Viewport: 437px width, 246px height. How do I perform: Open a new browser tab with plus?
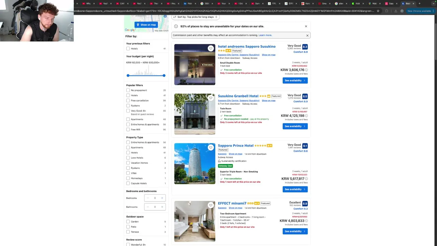tap(420, 3)
